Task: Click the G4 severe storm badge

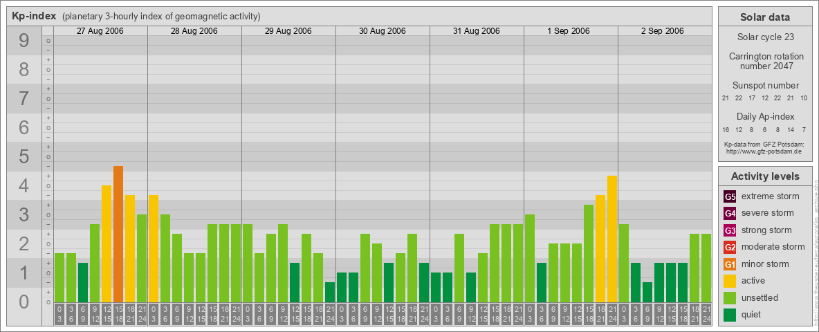Action: (730, 214)
